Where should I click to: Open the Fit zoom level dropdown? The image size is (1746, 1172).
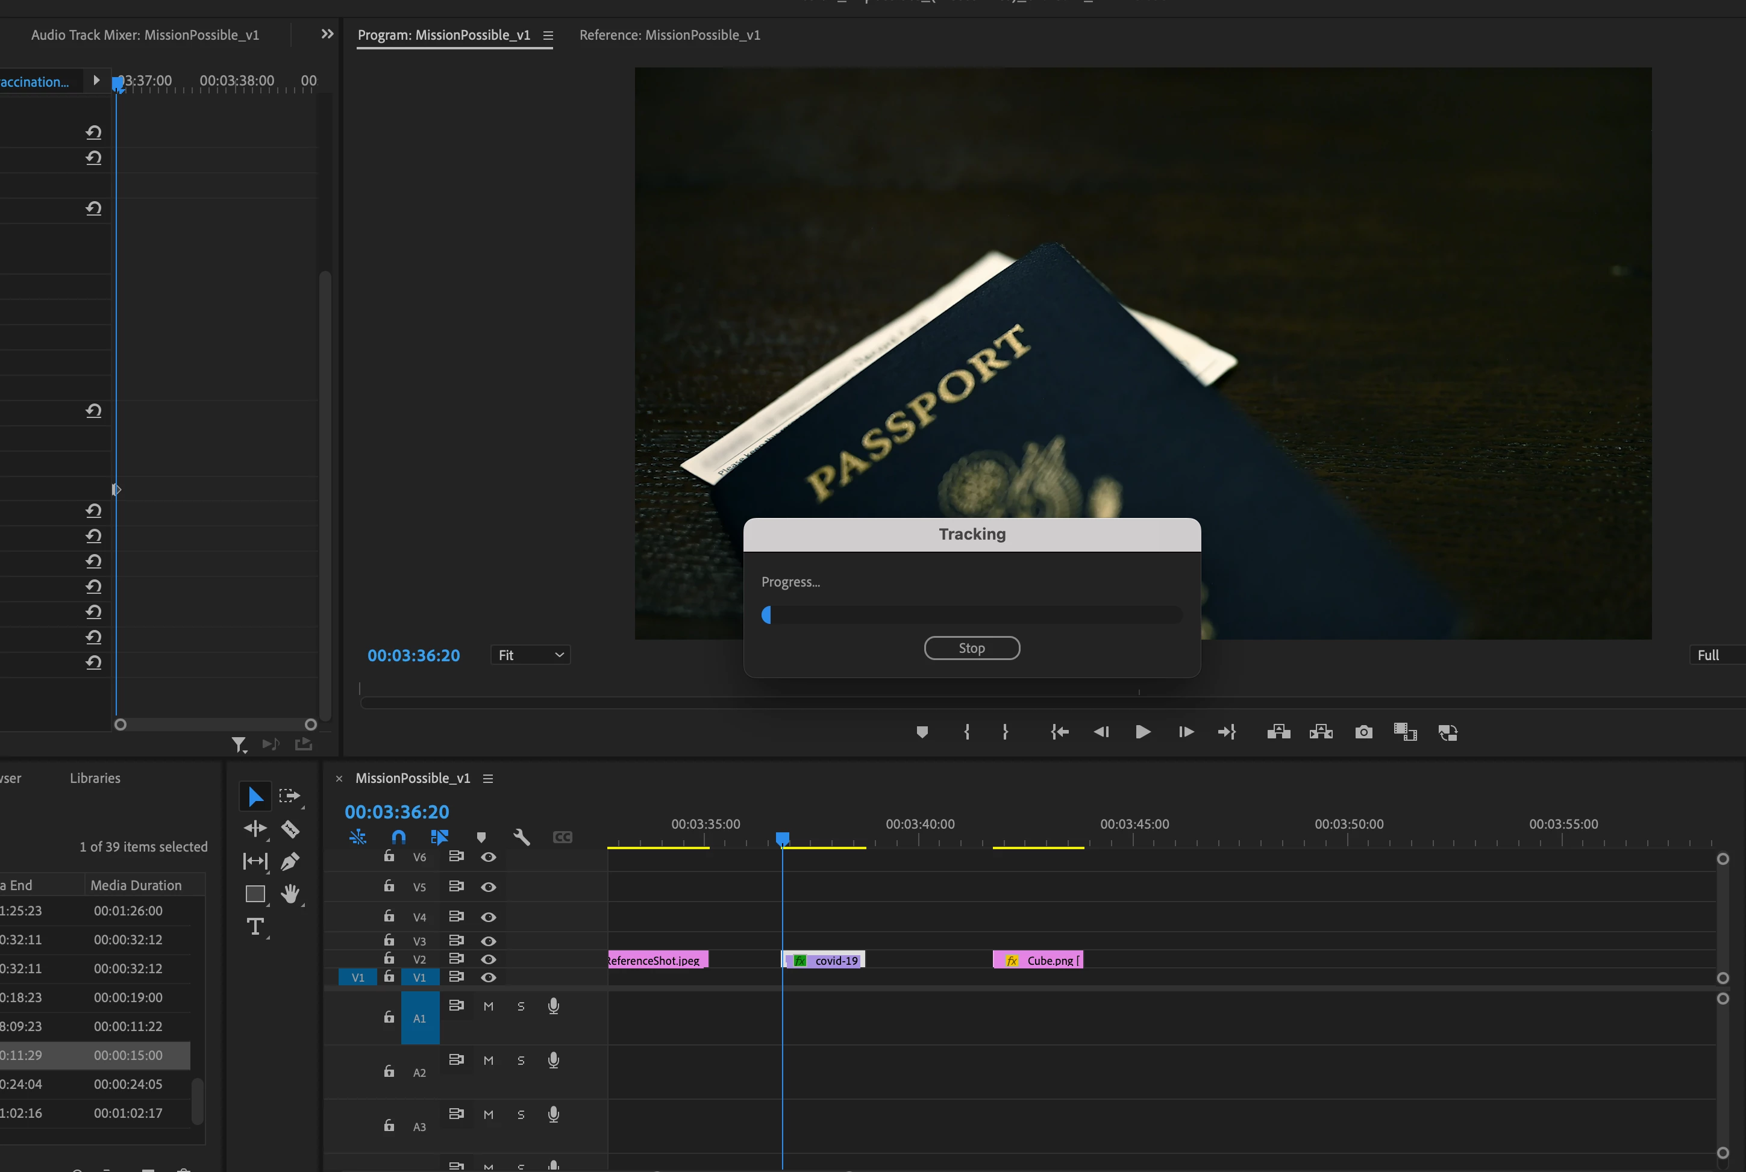coord(530,655)
